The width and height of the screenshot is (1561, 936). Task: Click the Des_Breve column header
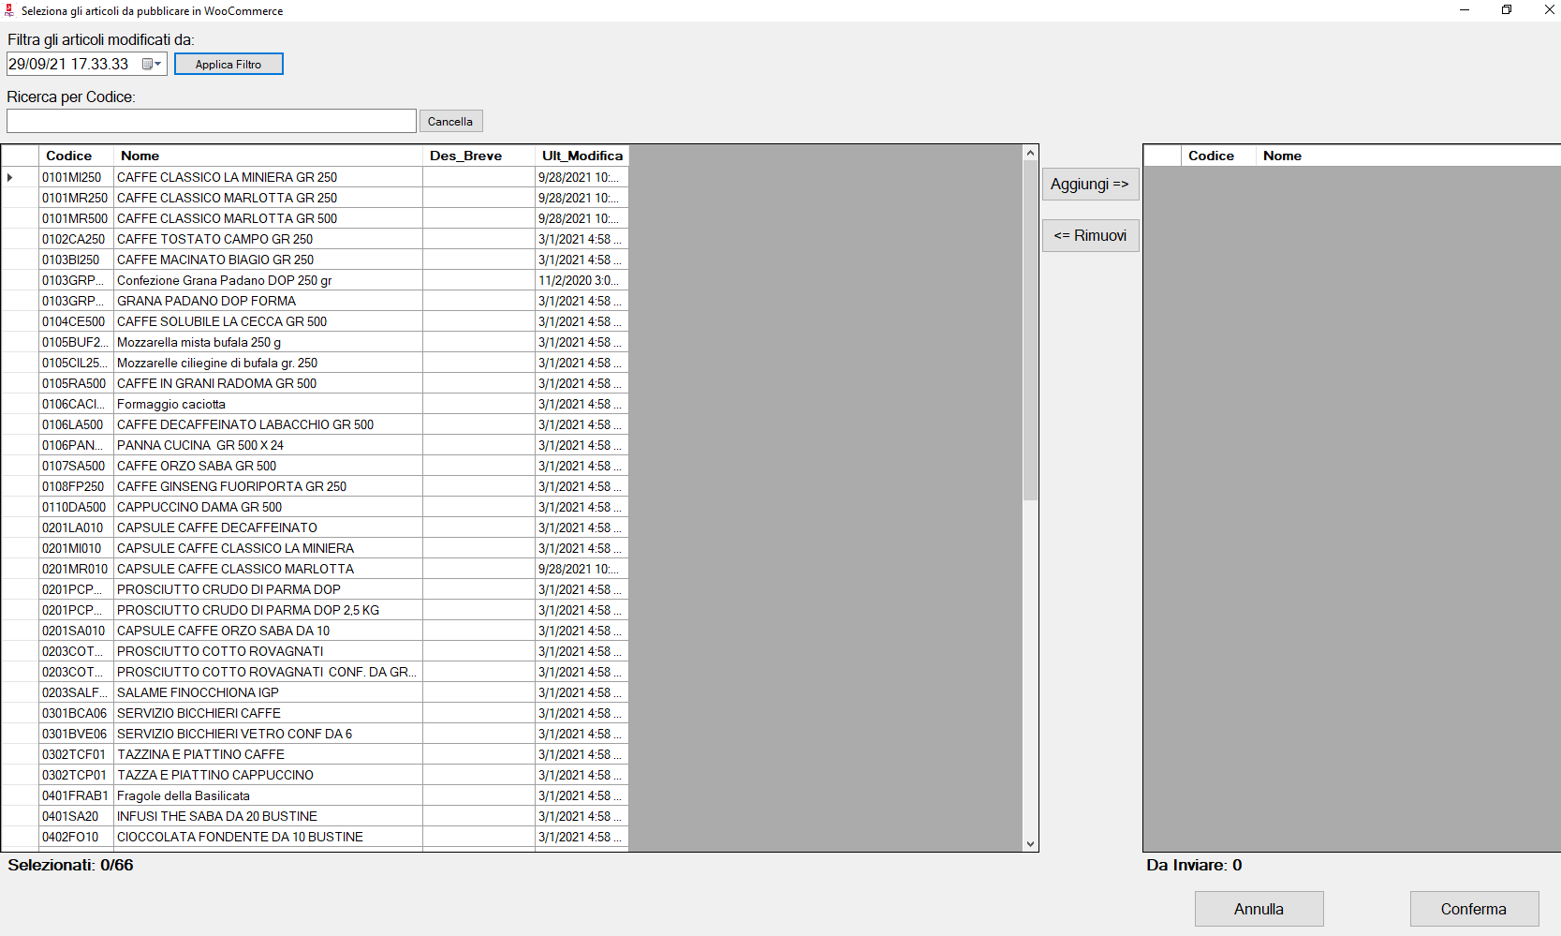click(x=478, y=156)
